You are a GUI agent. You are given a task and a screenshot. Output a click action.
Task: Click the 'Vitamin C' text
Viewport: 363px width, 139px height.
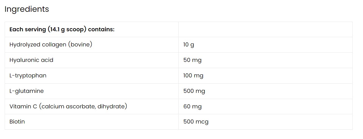(x=23, y=106)
